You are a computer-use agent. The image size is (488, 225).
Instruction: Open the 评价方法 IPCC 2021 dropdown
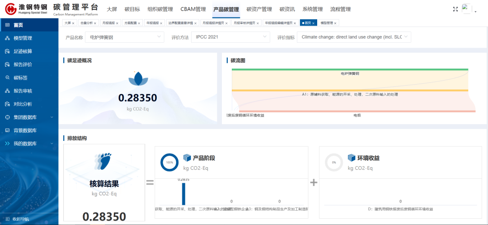click(x=230, y=37)
